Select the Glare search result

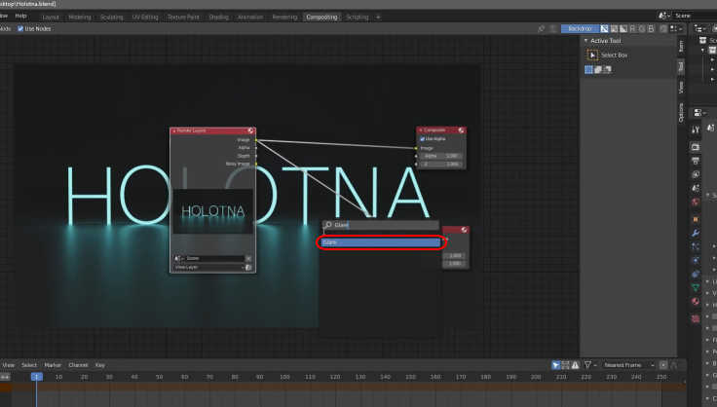click(x=381, y=242)
